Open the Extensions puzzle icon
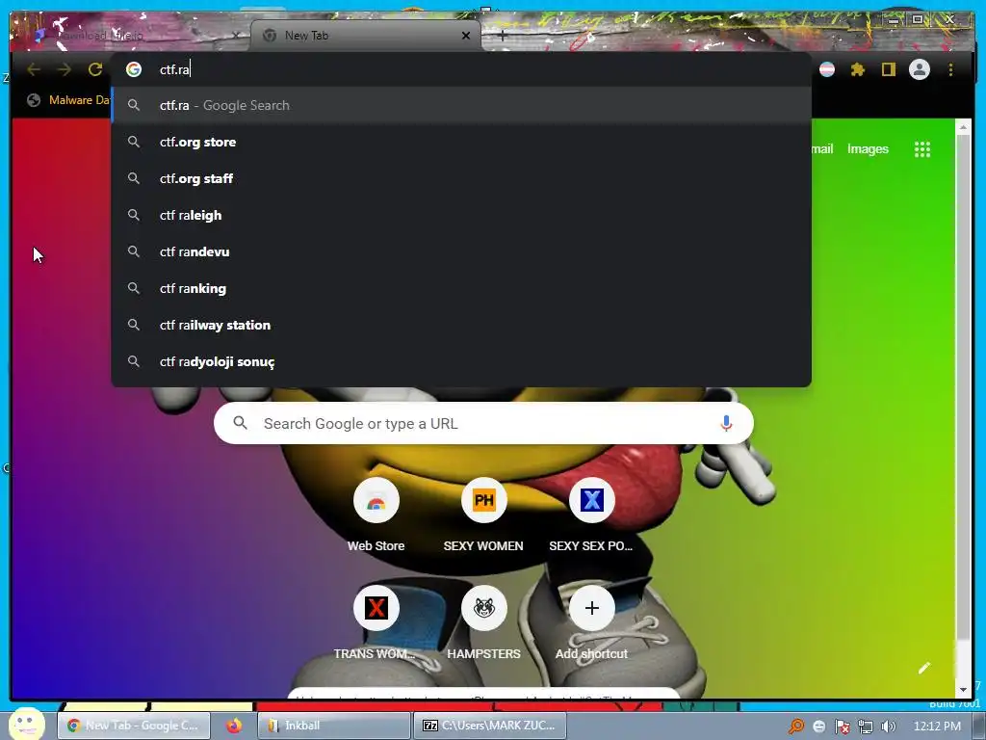This screenshot has width=986, height=740. (x=858, y=69)
